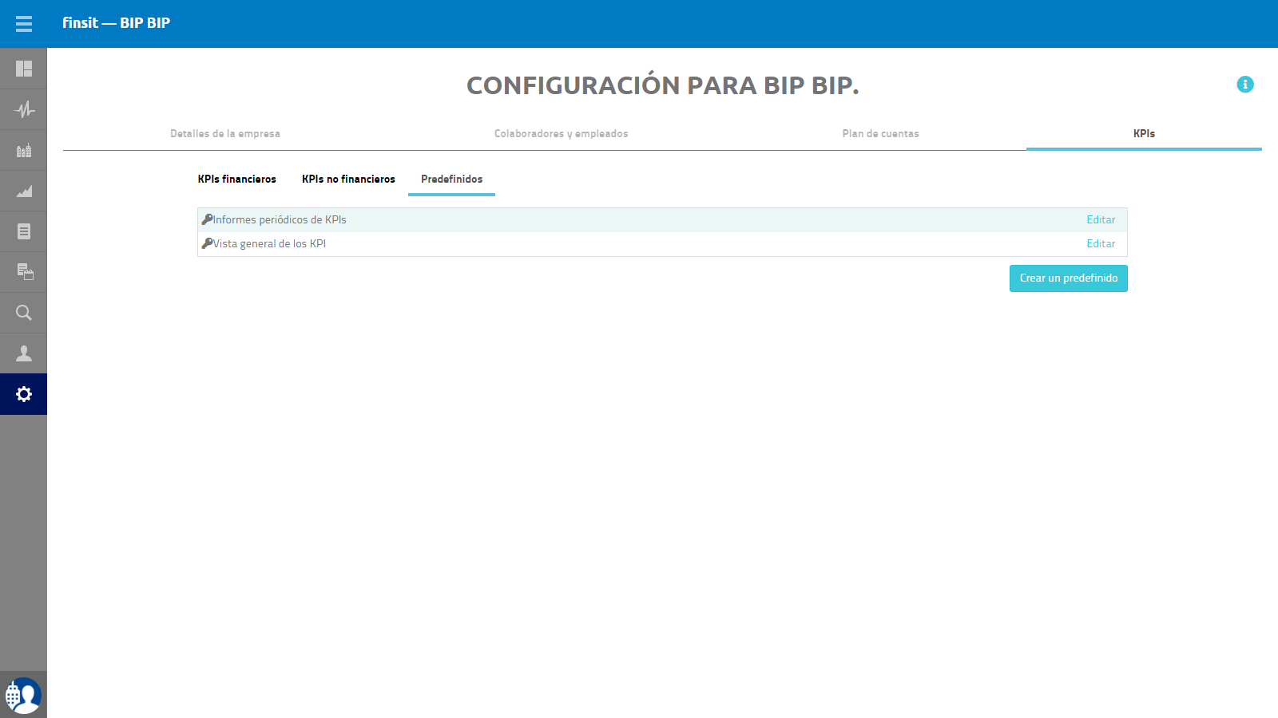Open the document sidebar icon
1278x718 pixels.
click(x=24, y=231)
